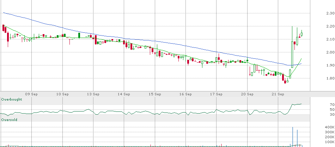
Task: Click the Oversold label in RSI panel
Action: pyautogui.click(x=9, y=120)
